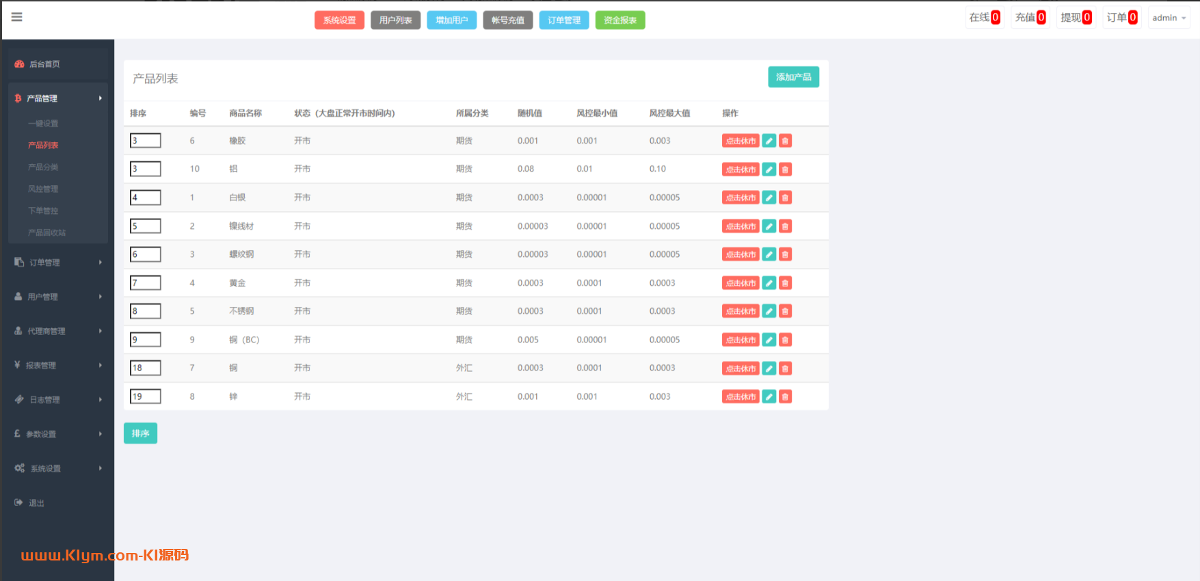Expand the 参数设置 sidebar section
The width and height of the screenshot is (1200, 581).
pyautogui.click(x=58, y=434)
